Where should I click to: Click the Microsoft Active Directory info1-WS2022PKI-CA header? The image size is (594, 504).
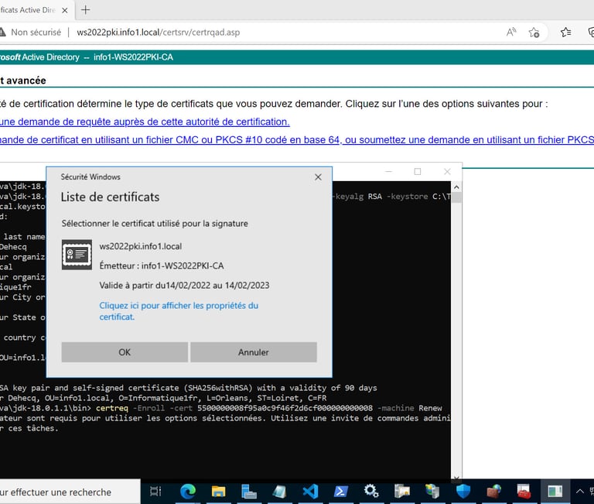[x=87, y=57]
